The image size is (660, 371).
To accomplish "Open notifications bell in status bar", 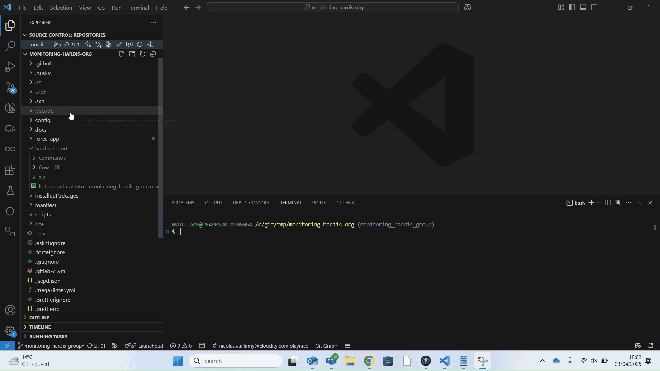I will pos(651,346).
